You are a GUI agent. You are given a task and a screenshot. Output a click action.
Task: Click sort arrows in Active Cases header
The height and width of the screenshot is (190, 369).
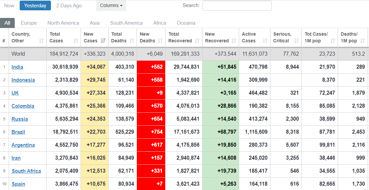tap(265, 41)
